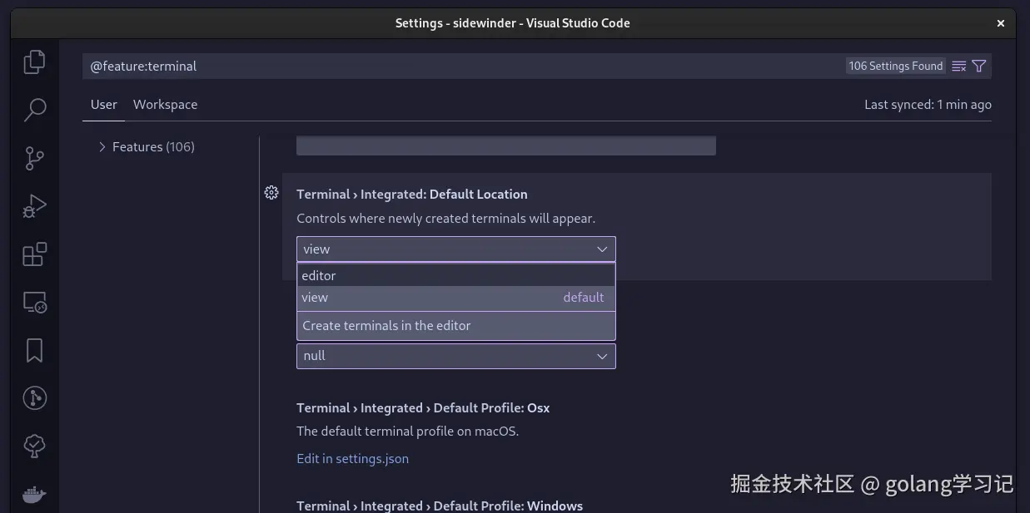Click the settings search field
The height and width of the screenshot is (513, 1030).
(458, 67)
